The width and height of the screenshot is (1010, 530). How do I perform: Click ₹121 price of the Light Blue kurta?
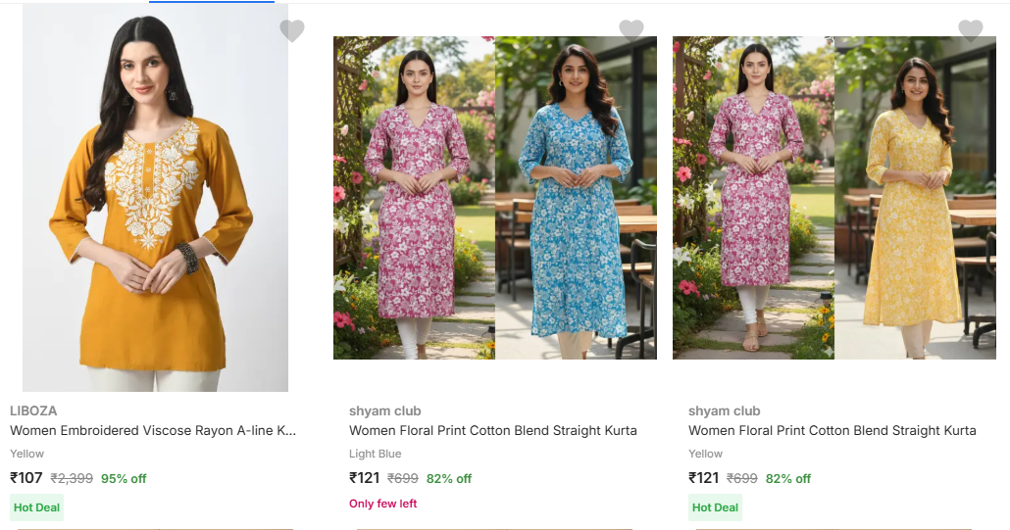point(366,478)
